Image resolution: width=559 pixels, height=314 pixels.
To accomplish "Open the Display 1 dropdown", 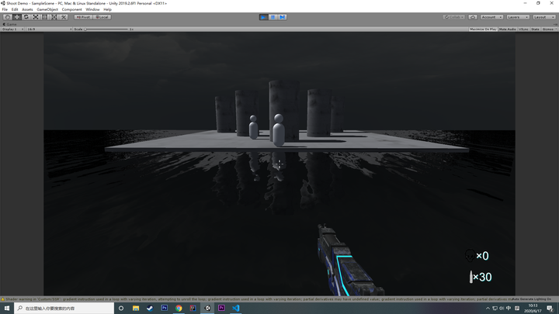I will tap(12, 29).
